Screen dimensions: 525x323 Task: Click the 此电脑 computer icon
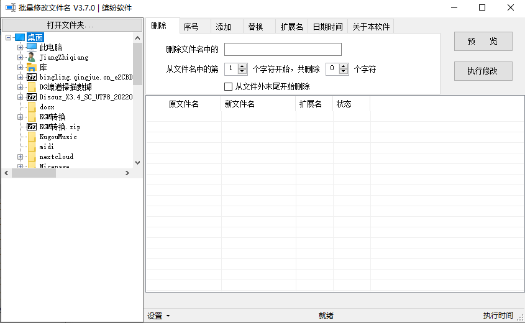pos(32,47)
